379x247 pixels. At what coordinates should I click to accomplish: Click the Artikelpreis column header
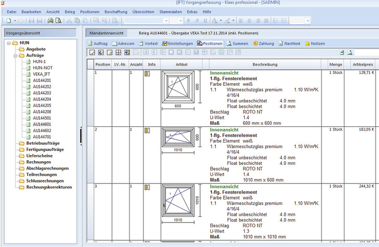click(362, 64)
